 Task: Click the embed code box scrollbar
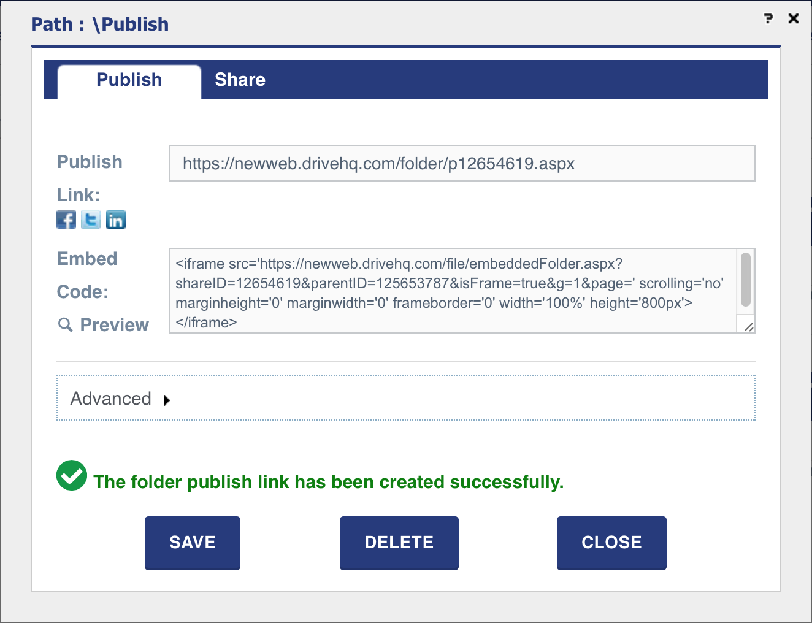click(746, 280)
